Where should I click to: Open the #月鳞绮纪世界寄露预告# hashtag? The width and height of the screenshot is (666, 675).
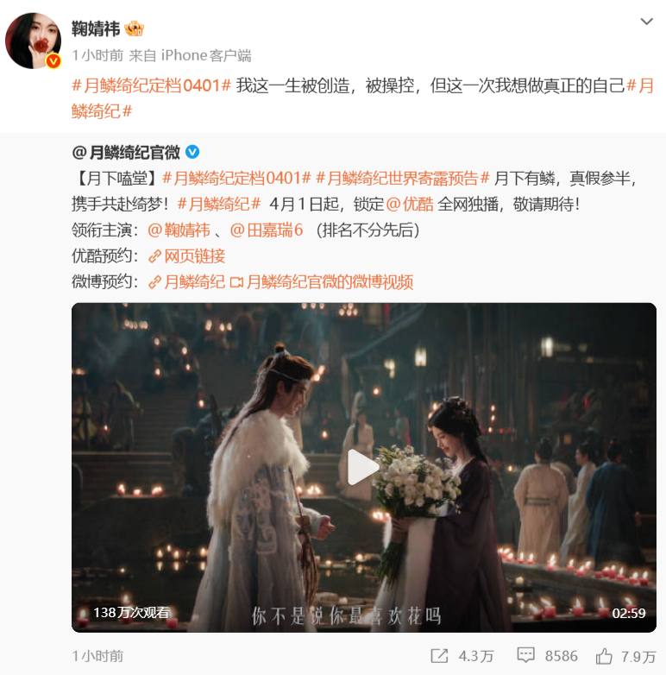(x=403, y=178)
